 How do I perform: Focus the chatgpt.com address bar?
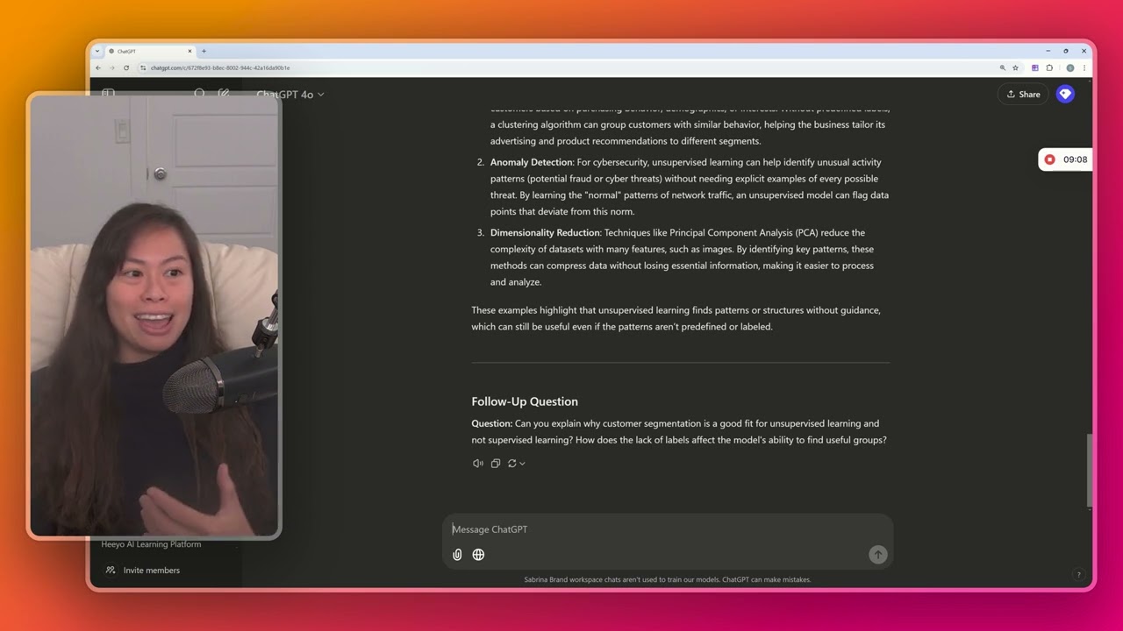(x=561, y=67)
